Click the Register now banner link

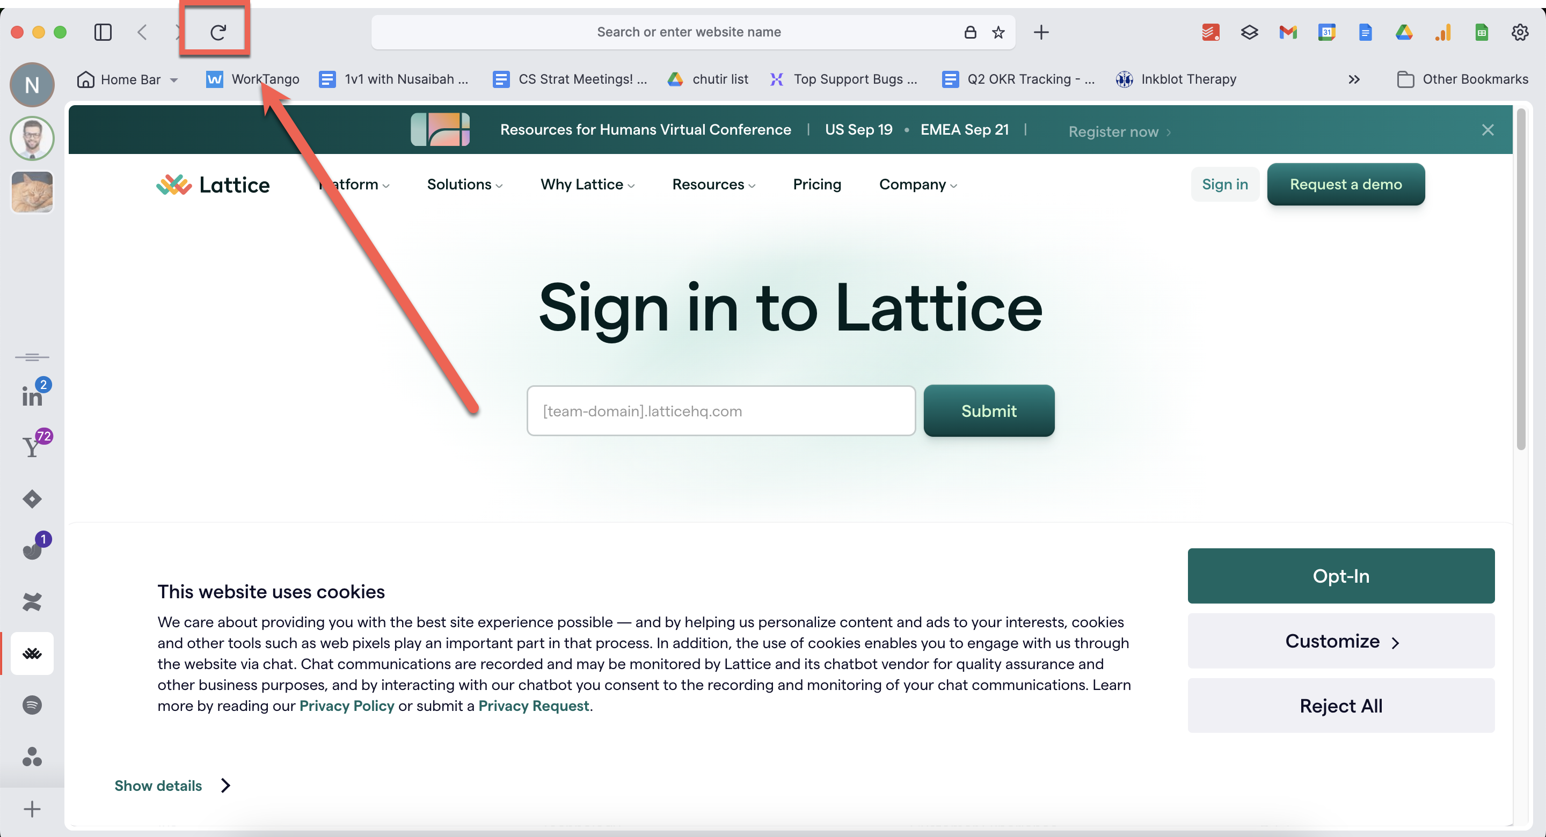click(x=1119, y=131)
